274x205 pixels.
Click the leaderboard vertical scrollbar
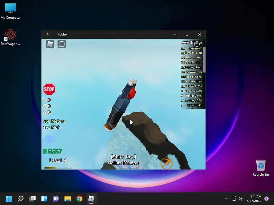[204, 60]
